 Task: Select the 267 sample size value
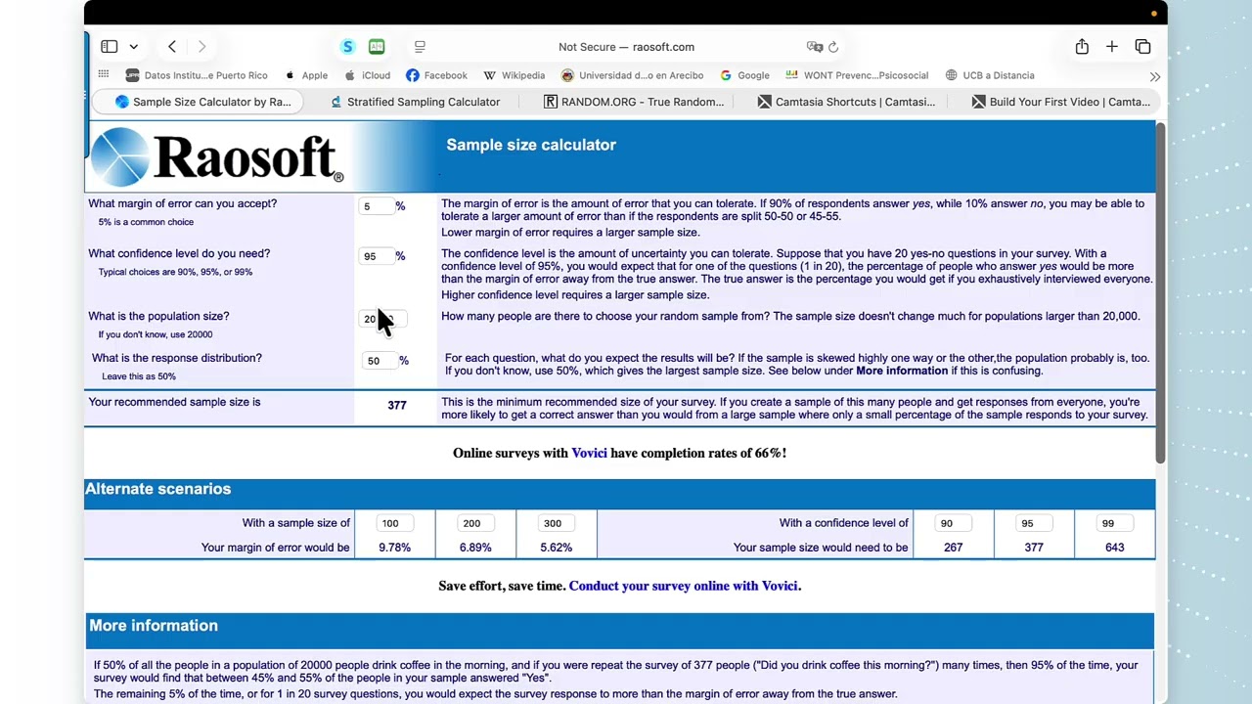pos(953,548)
